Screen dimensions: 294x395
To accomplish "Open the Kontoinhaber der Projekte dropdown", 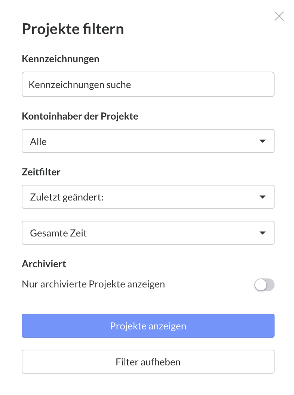I will [148, 141].
